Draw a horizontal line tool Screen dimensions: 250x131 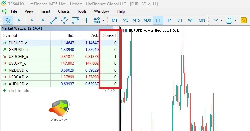[43, 20]
